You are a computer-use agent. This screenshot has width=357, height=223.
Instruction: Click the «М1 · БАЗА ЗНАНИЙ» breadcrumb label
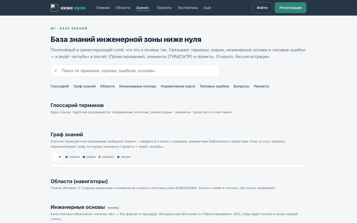[69, 28]
